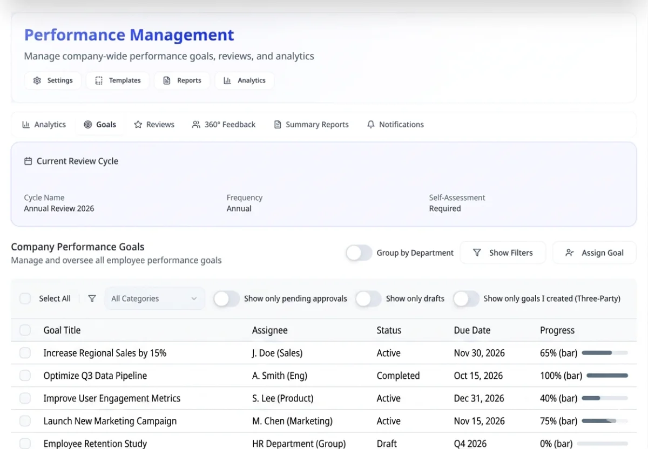Image resolution: width=648 pixels, height=449 pixels.
Task: Click assignee S. Lee (Product)
Action: click(x=283, y=398)
